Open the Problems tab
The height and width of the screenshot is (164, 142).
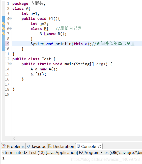point(13,146)
